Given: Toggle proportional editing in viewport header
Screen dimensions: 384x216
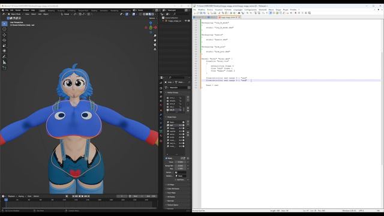Looking at the screenshot, I should pyautogui.click(x=89, y=14).
